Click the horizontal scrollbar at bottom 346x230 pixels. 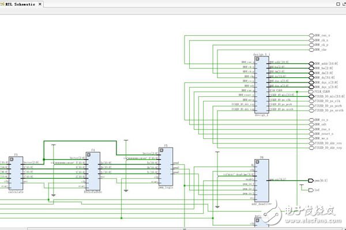coord(185,229)
